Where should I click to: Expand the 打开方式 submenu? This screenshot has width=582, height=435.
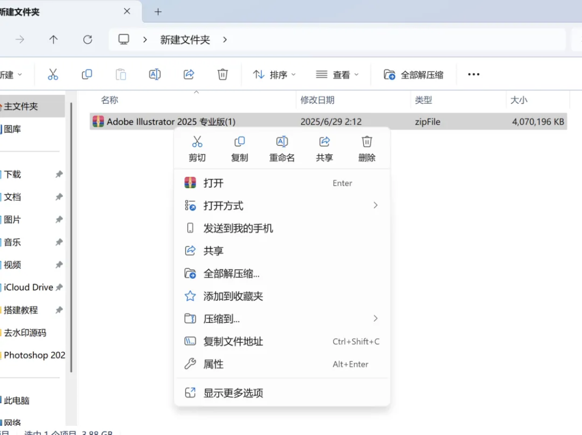[375, 205]
